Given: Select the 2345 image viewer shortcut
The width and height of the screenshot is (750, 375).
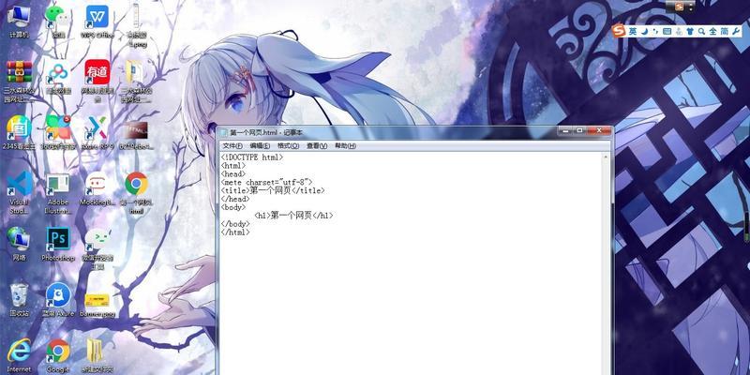Looking at the screenshot, I should (x=19, y=133).
